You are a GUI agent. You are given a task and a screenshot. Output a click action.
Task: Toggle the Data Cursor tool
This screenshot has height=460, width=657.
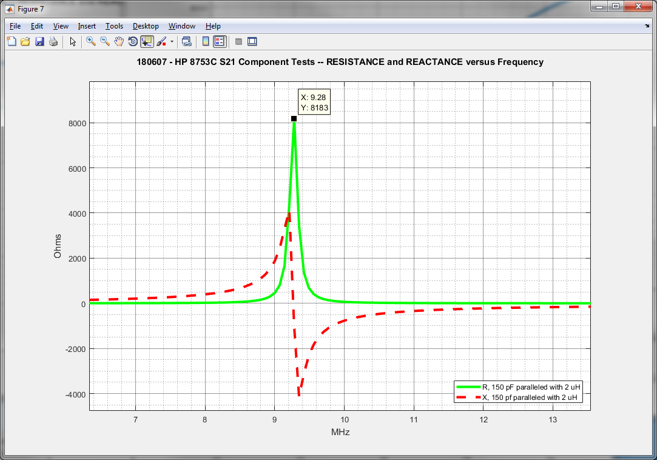click(x=147, y=41)
